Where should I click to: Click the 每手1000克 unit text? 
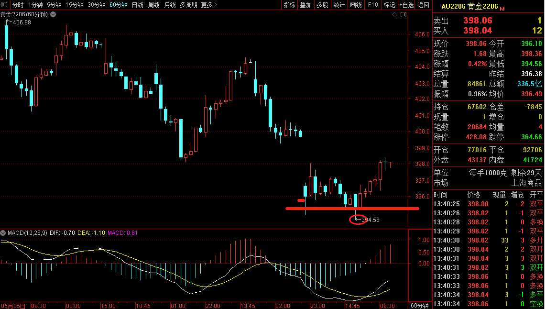488,173
